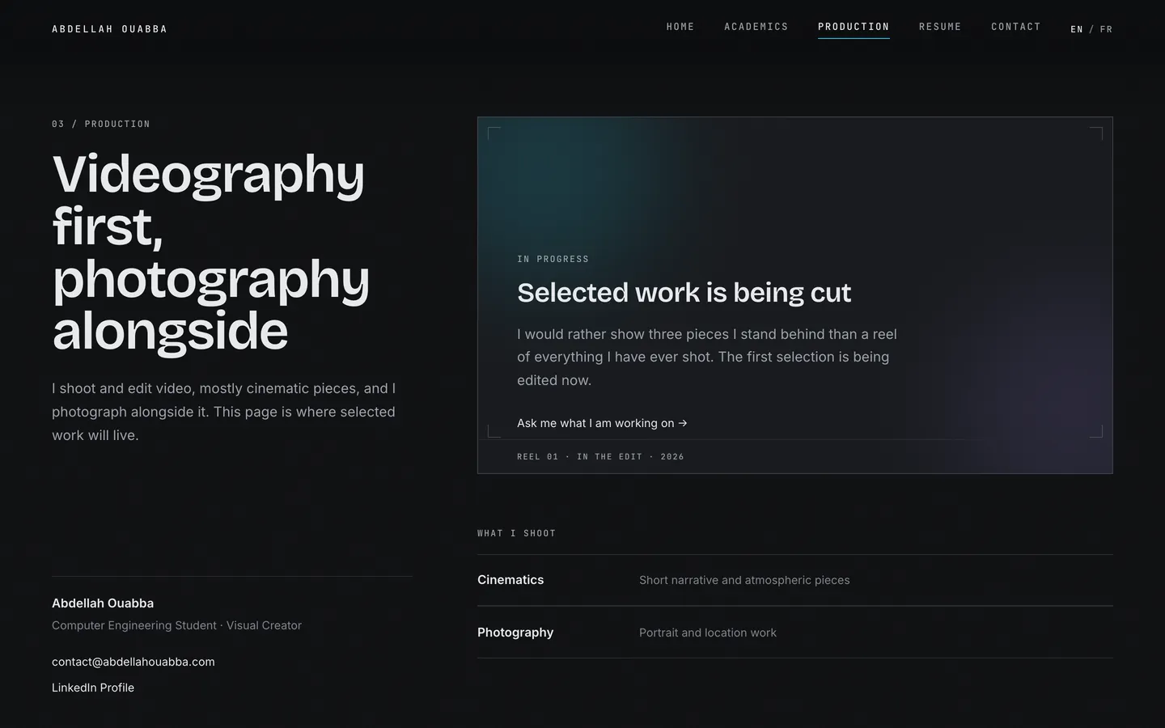Click the 'I would rather show three pieces' paragraph
This screenshot has width=1165, height=728.
click(x=707, y=357)
